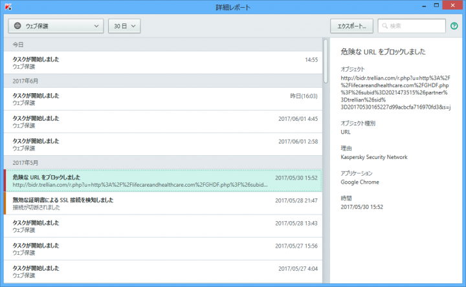466x287 pixels.
Task: Click the globe icon beside ウェブ保護
Action: [17, 25]
